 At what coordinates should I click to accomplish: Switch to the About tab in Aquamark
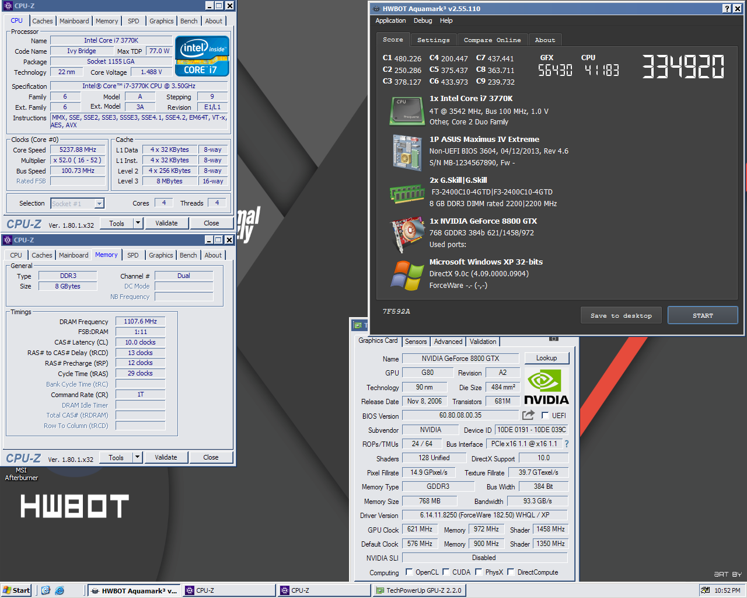(545, 40)
